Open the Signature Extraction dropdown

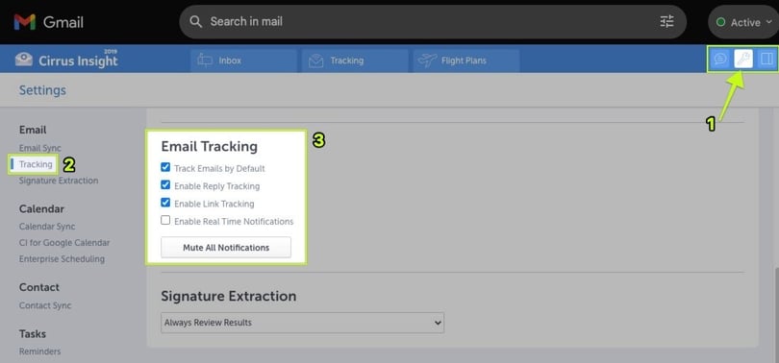coord(303,323)
